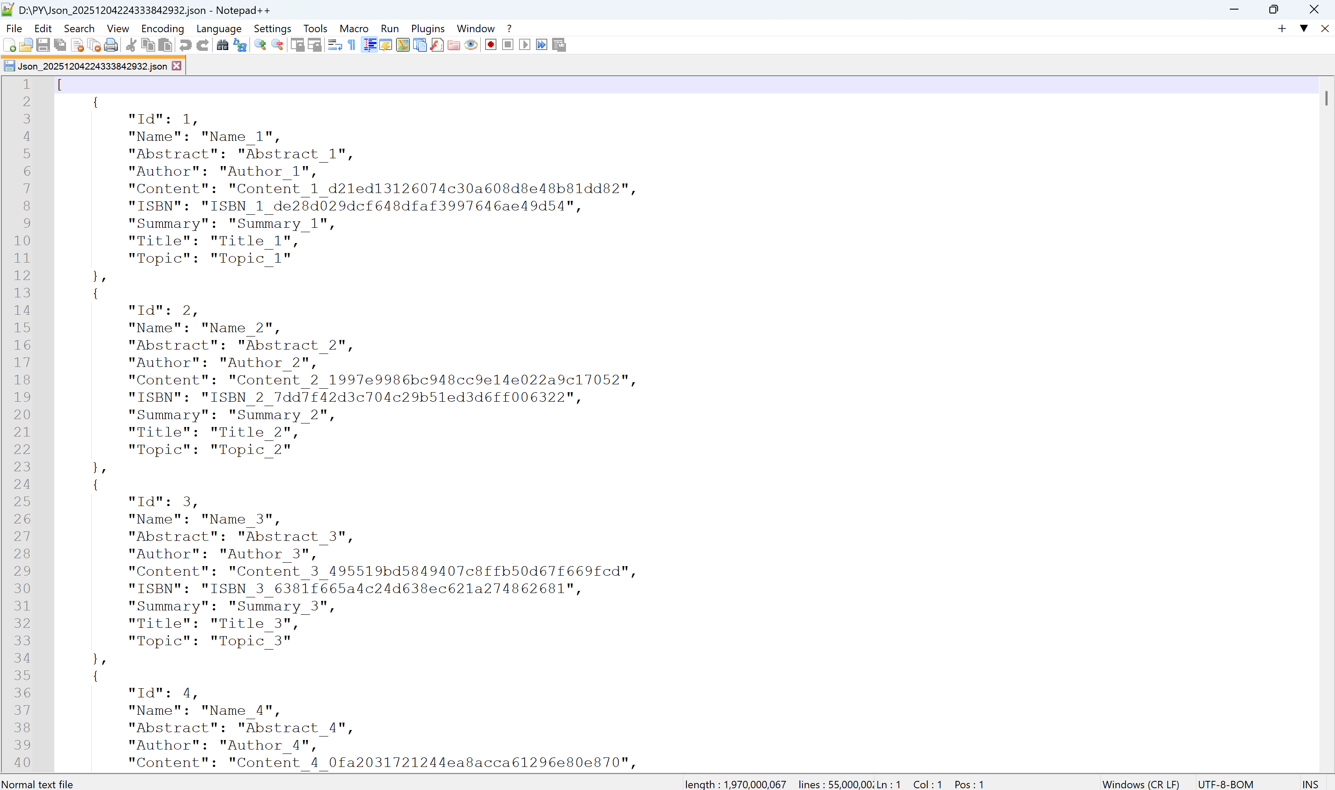This screenshot has width=1335, height=790.
Task: Click the Find and Replace icon
Action: [240, 45]
